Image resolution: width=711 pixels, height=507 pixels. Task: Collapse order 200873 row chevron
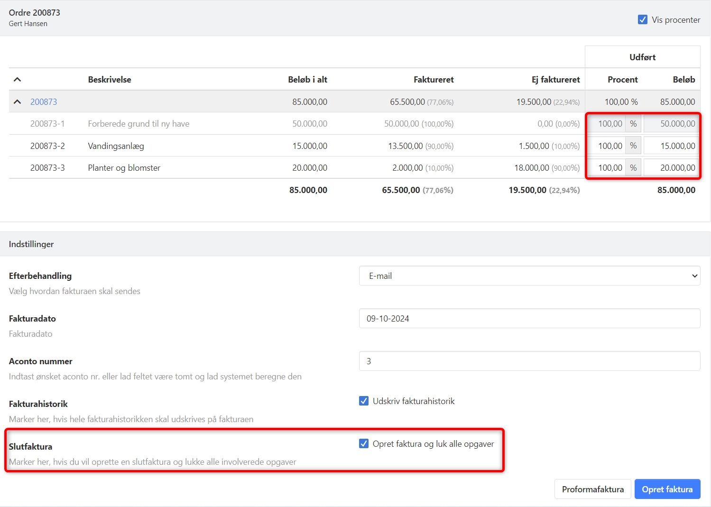[18, 102]
